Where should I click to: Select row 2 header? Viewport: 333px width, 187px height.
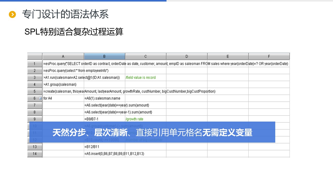pos(35,70)
